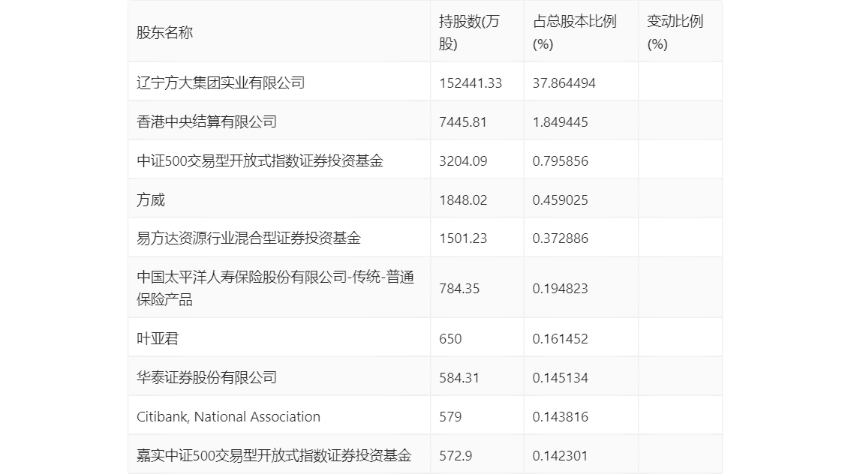The image size is (851, 474).
Task: Click shares value 584.31
Action: click(459, 378)
